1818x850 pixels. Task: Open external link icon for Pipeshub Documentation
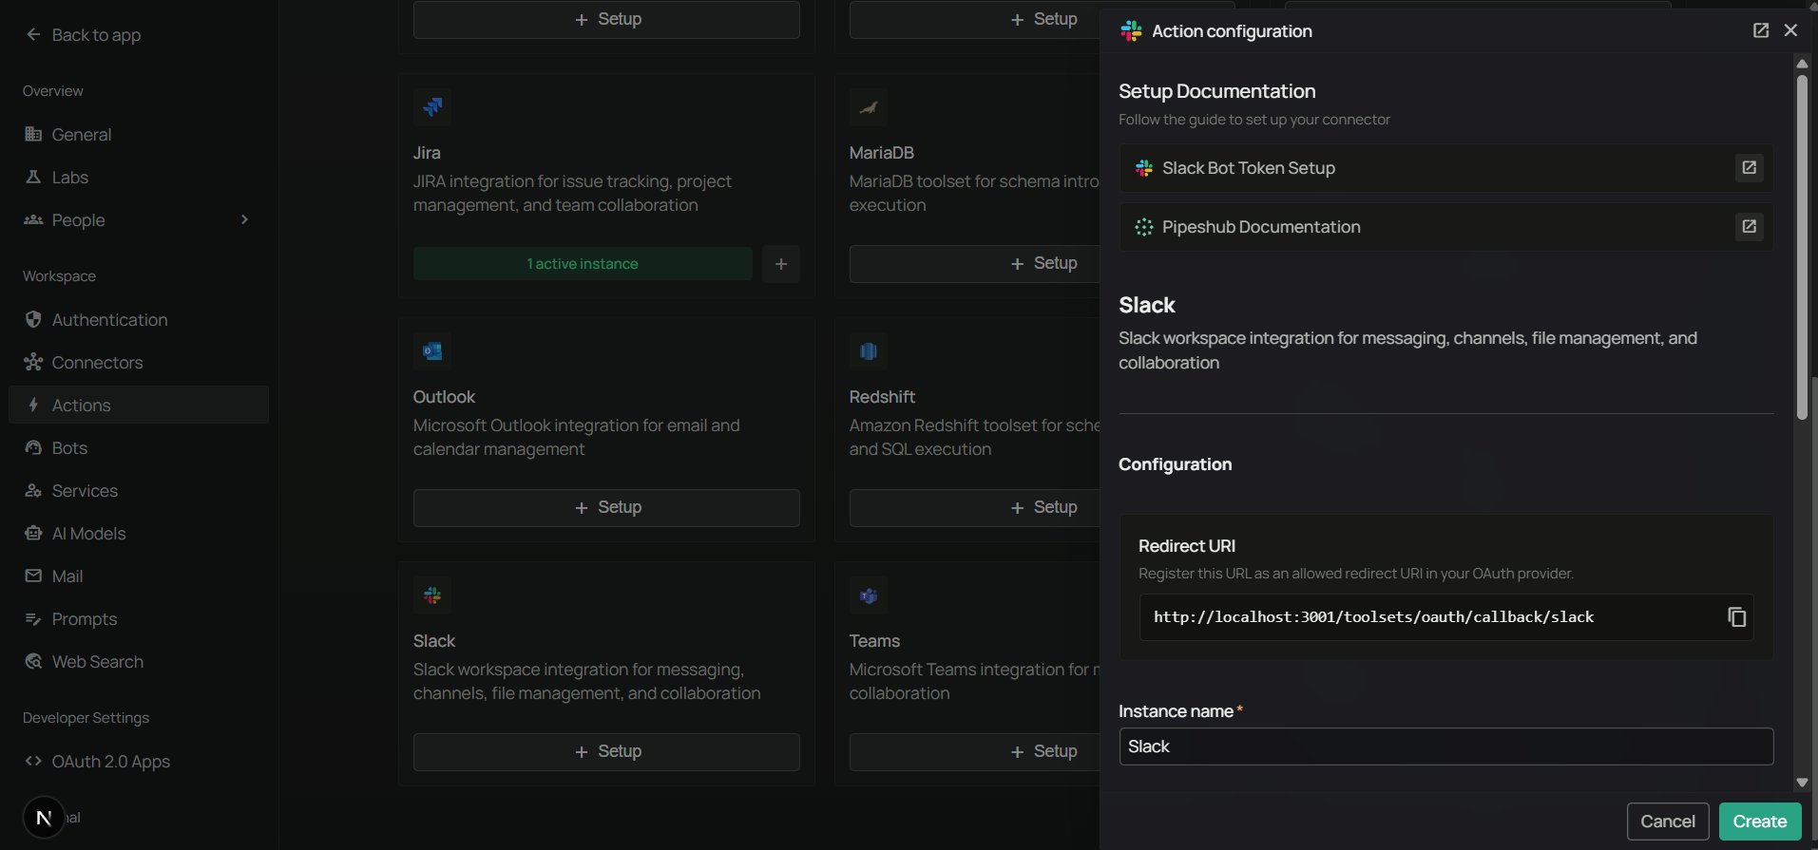click(1749, 227)
